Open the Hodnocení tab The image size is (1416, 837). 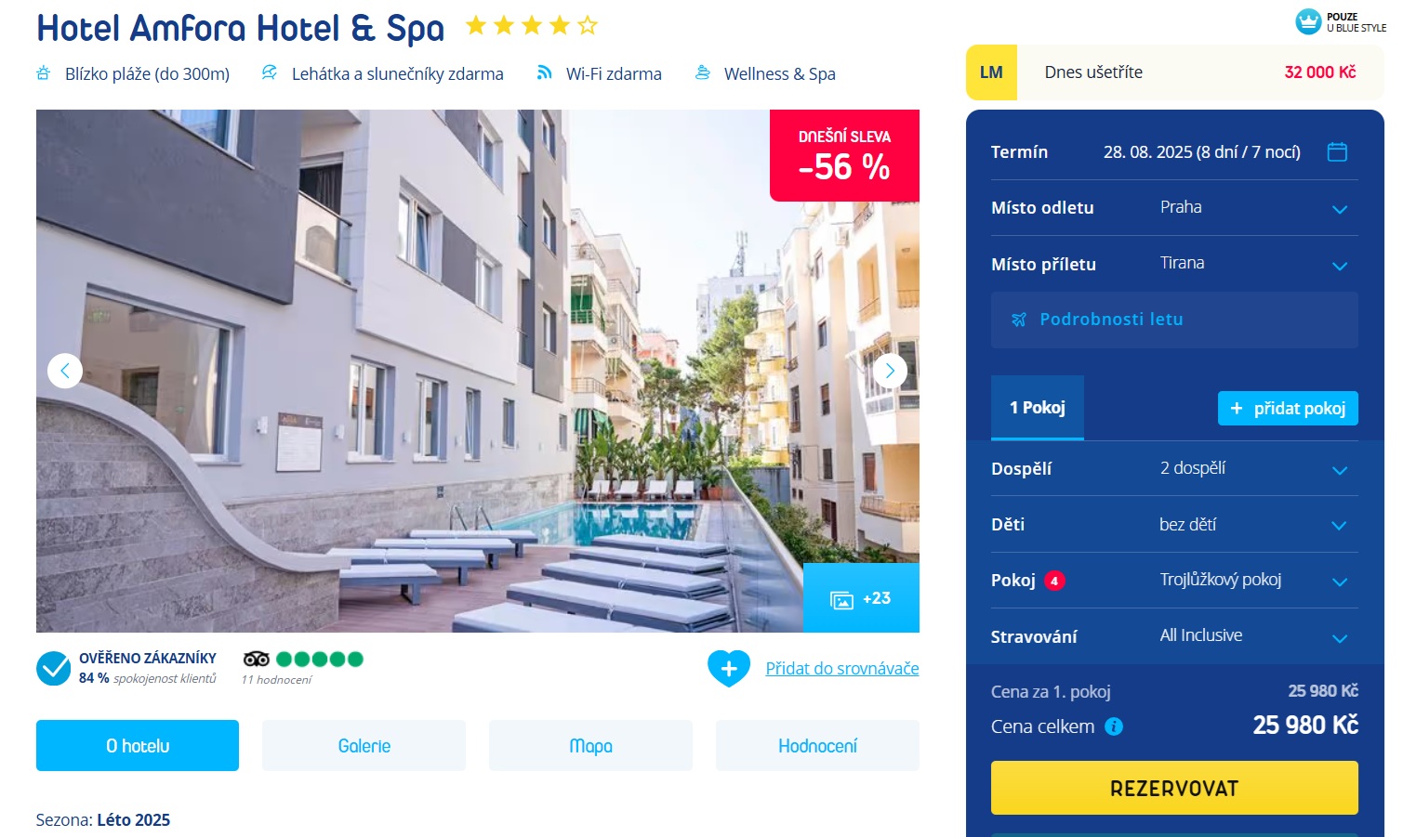coord(817,745)
